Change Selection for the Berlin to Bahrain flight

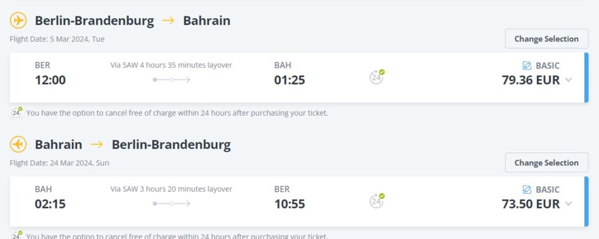[546, 39]
